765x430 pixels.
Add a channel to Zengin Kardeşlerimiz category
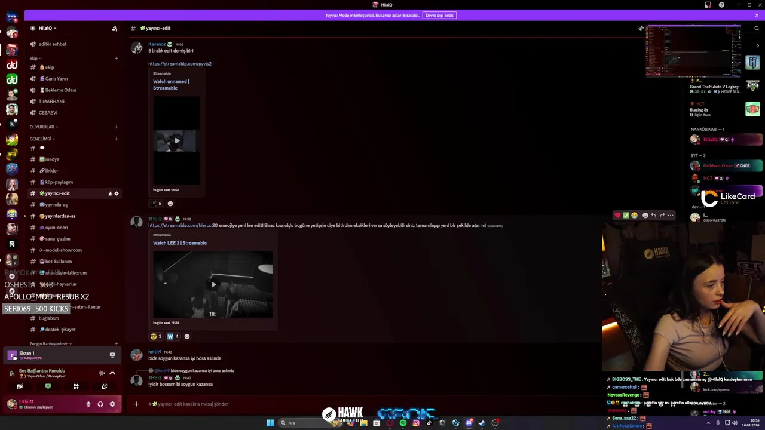116,344
